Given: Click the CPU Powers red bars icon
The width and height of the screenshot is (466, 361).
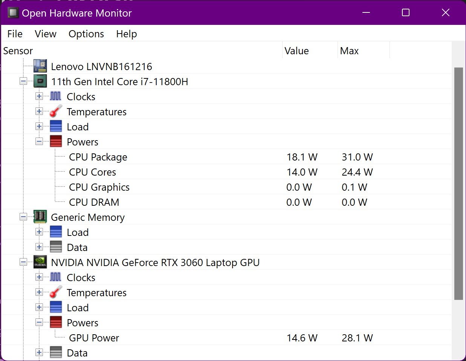Looking at the screenshot, I should point(56,141).
